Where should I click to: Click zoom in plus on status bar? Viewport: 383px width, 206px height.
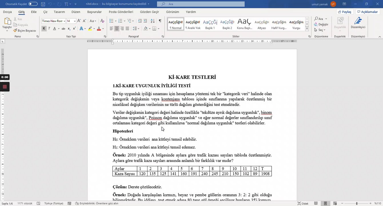(371, 203)
